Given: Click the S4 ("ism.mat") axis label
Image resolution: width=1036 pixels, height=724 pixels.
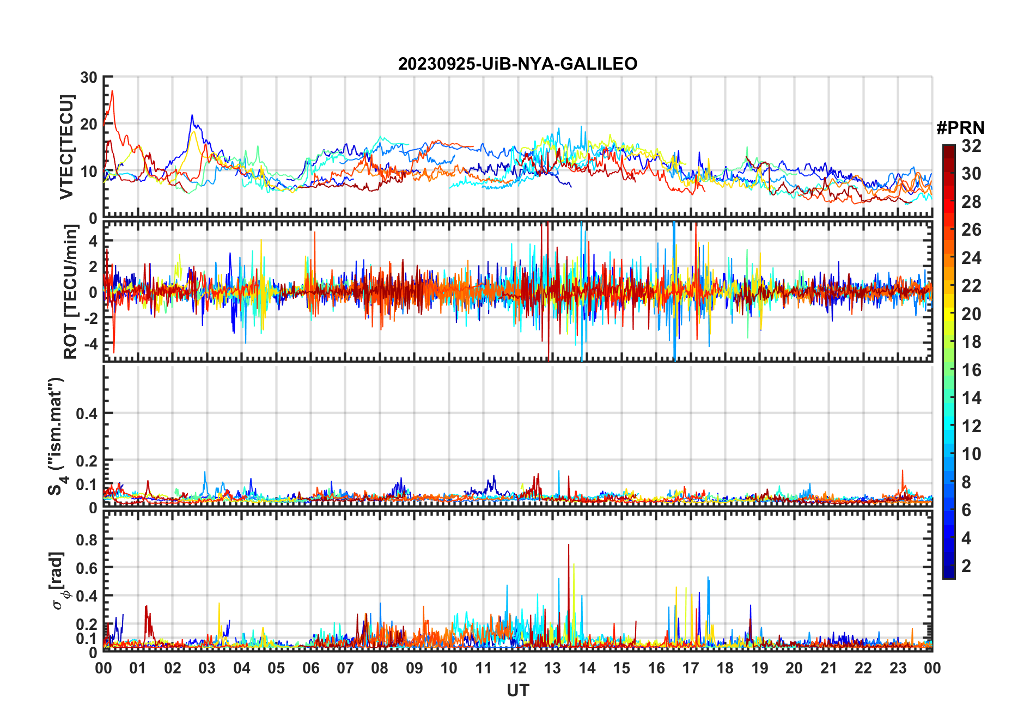Looking at the screenshot, I should pos(57,436).
